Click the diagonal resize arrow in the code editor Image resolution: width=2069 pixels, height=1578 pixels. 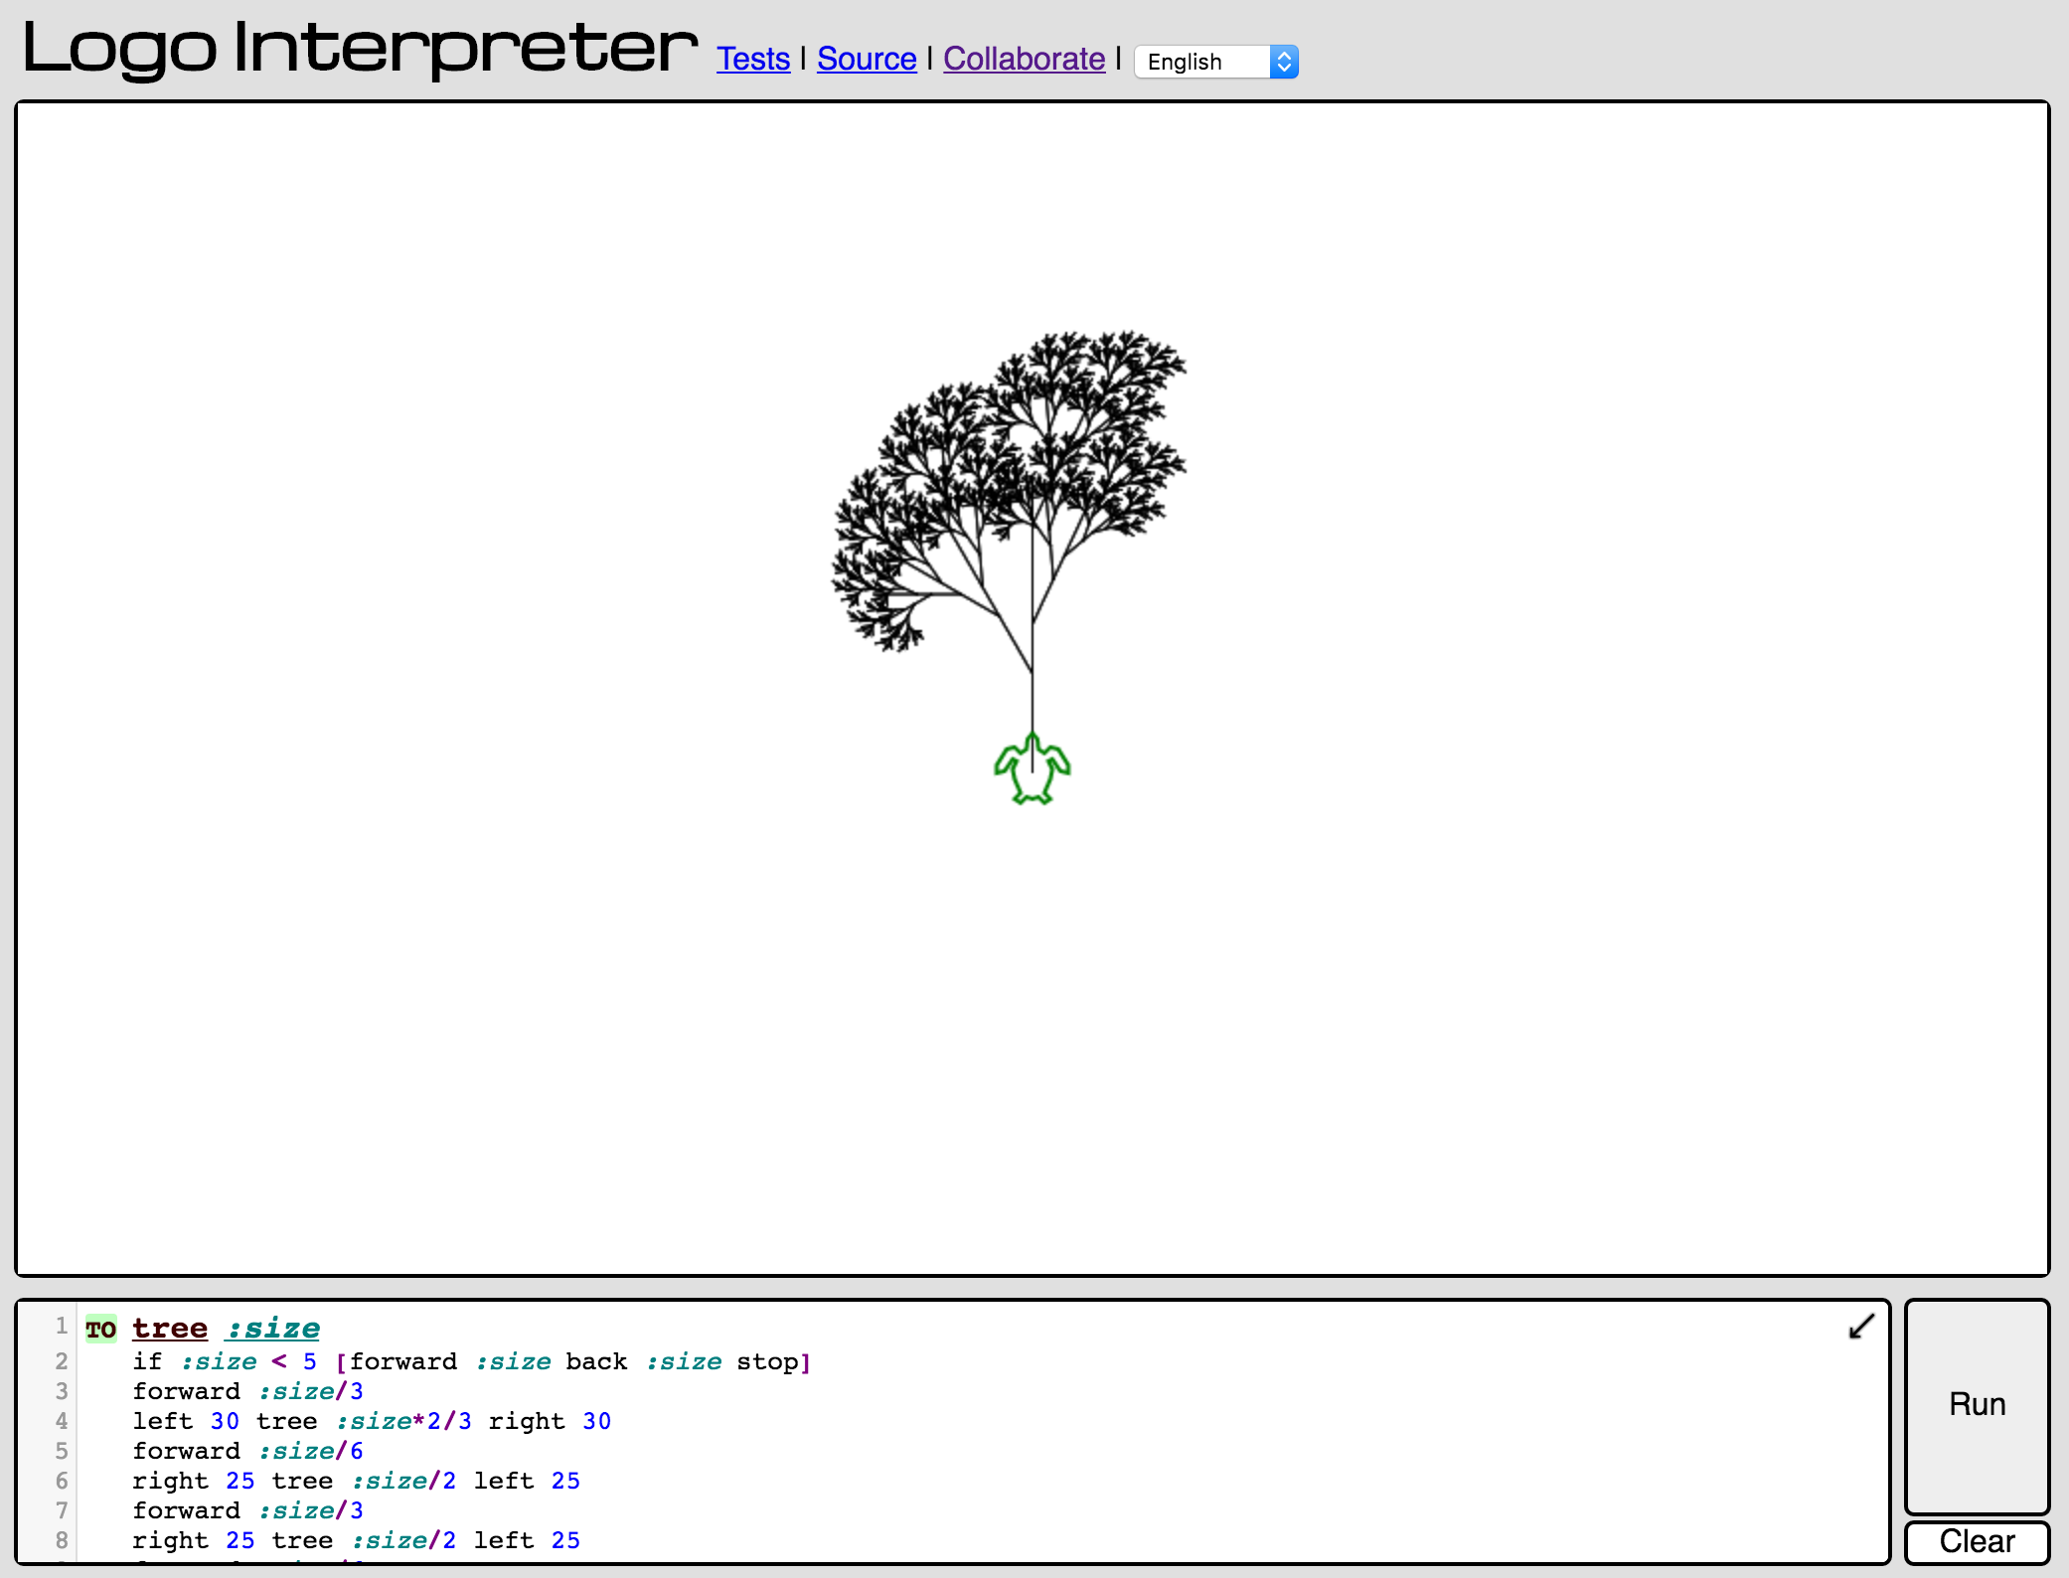point(1860,1328)
